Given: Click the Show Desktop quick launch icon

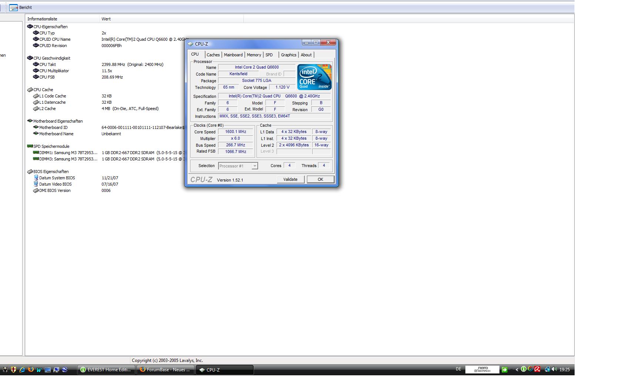Looking at the screenshot, I should 48,369.
